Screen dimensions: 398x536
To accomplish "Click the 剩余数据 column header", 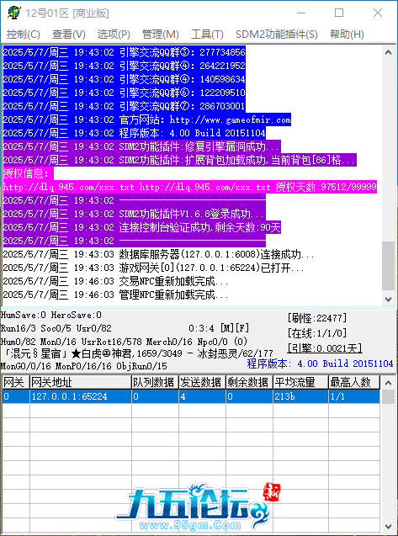I will coord(250,382).
